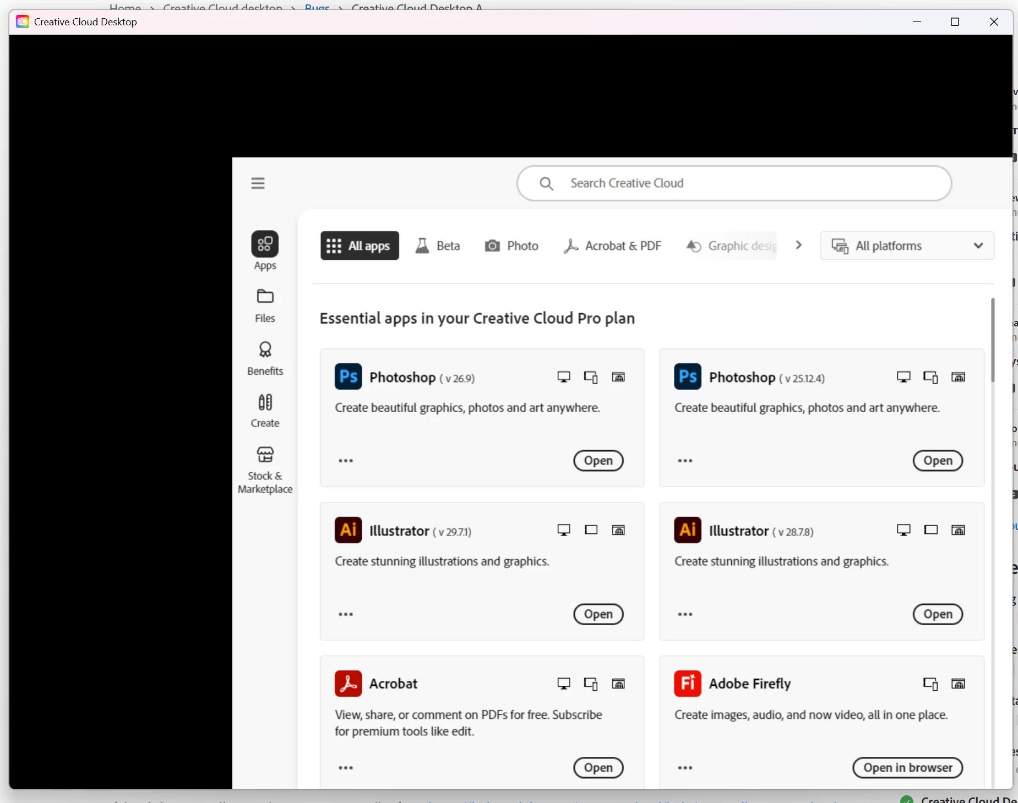
Task: Open more options for Illustrator v29.7.1
Action: pos(346,614)
